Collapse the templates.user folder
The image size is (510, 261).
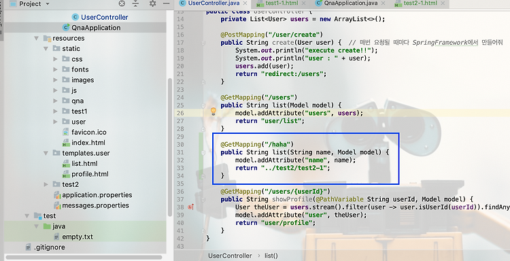(x=46, y=153)
